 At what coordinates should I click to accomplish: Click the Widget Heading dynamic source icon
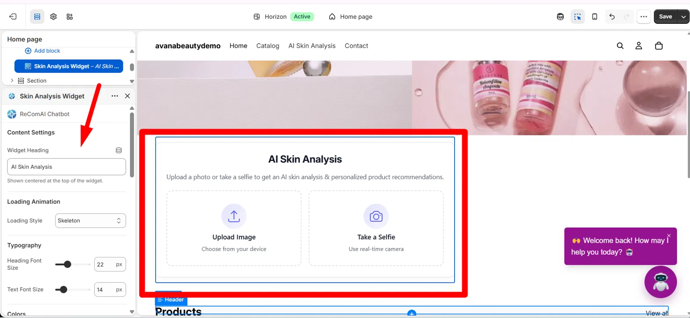click(118, 150)
